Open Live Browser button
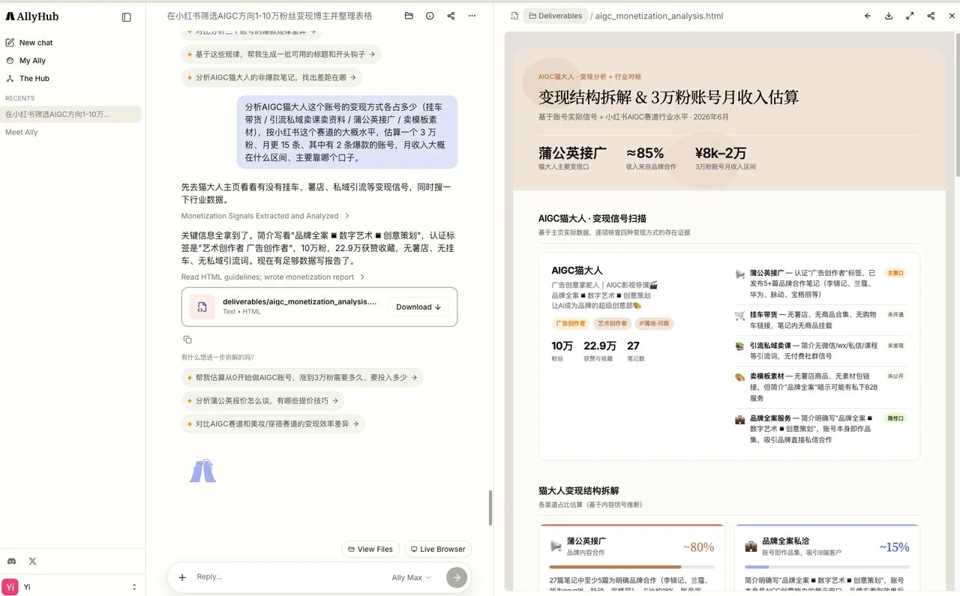960x596 pixels. pos(438,549)
